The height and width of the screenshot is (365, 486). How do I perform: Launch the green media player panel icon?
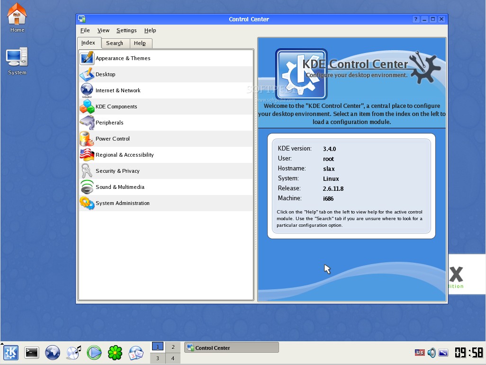point(94,353)
